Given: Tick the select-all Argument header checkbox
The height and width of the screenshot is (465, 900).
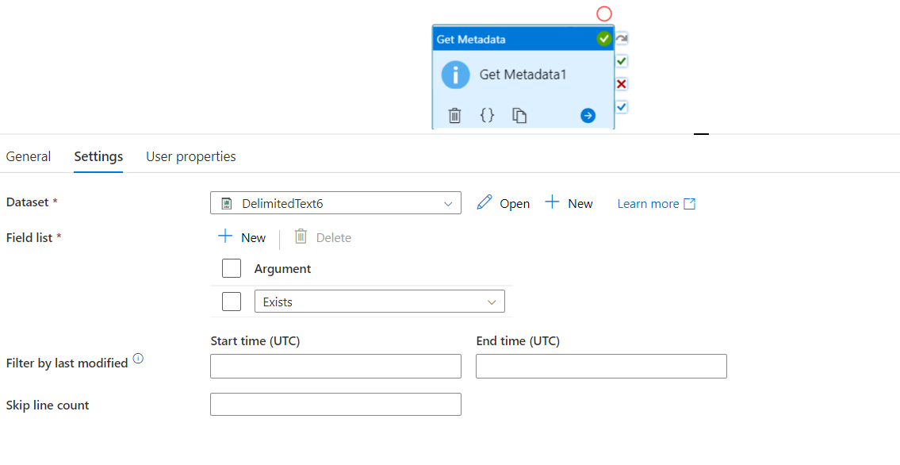Looking at the screenshot, I should click(x=232, y=268).
